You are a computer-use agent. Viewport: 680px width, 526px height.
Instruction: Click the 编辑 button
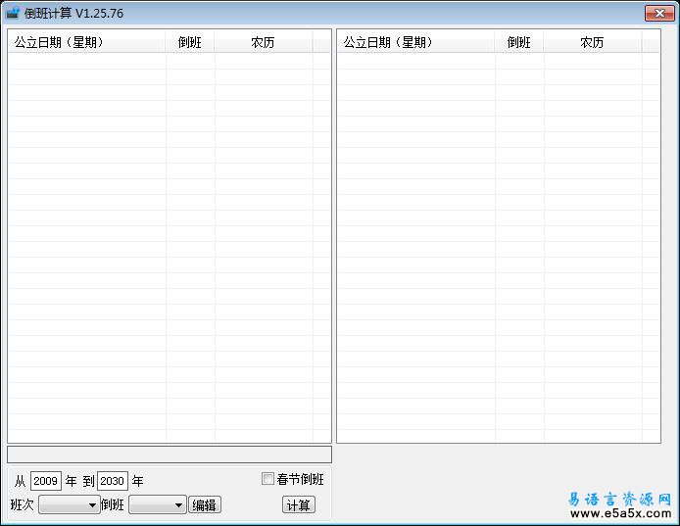pyautogui.click(x=205, y=505)
